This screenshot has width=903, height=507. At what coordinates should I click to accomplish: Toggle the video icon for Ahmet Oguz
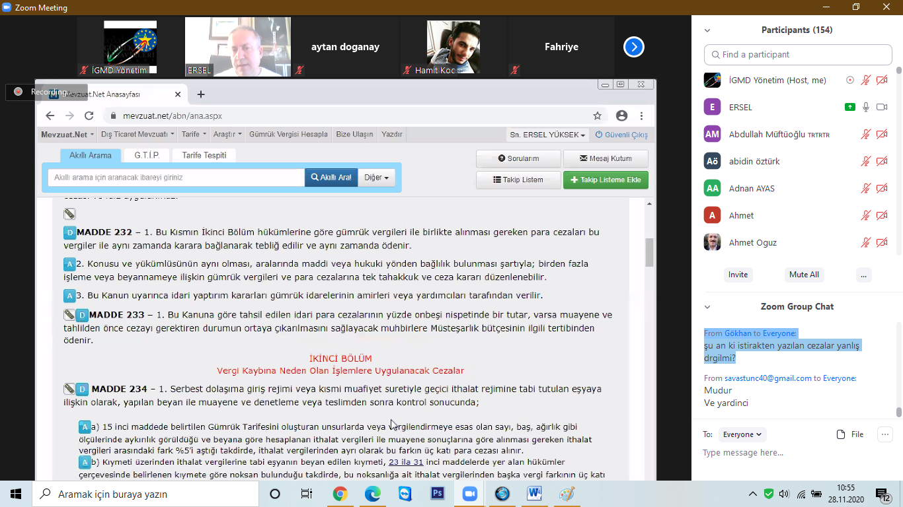pos(881,242)
